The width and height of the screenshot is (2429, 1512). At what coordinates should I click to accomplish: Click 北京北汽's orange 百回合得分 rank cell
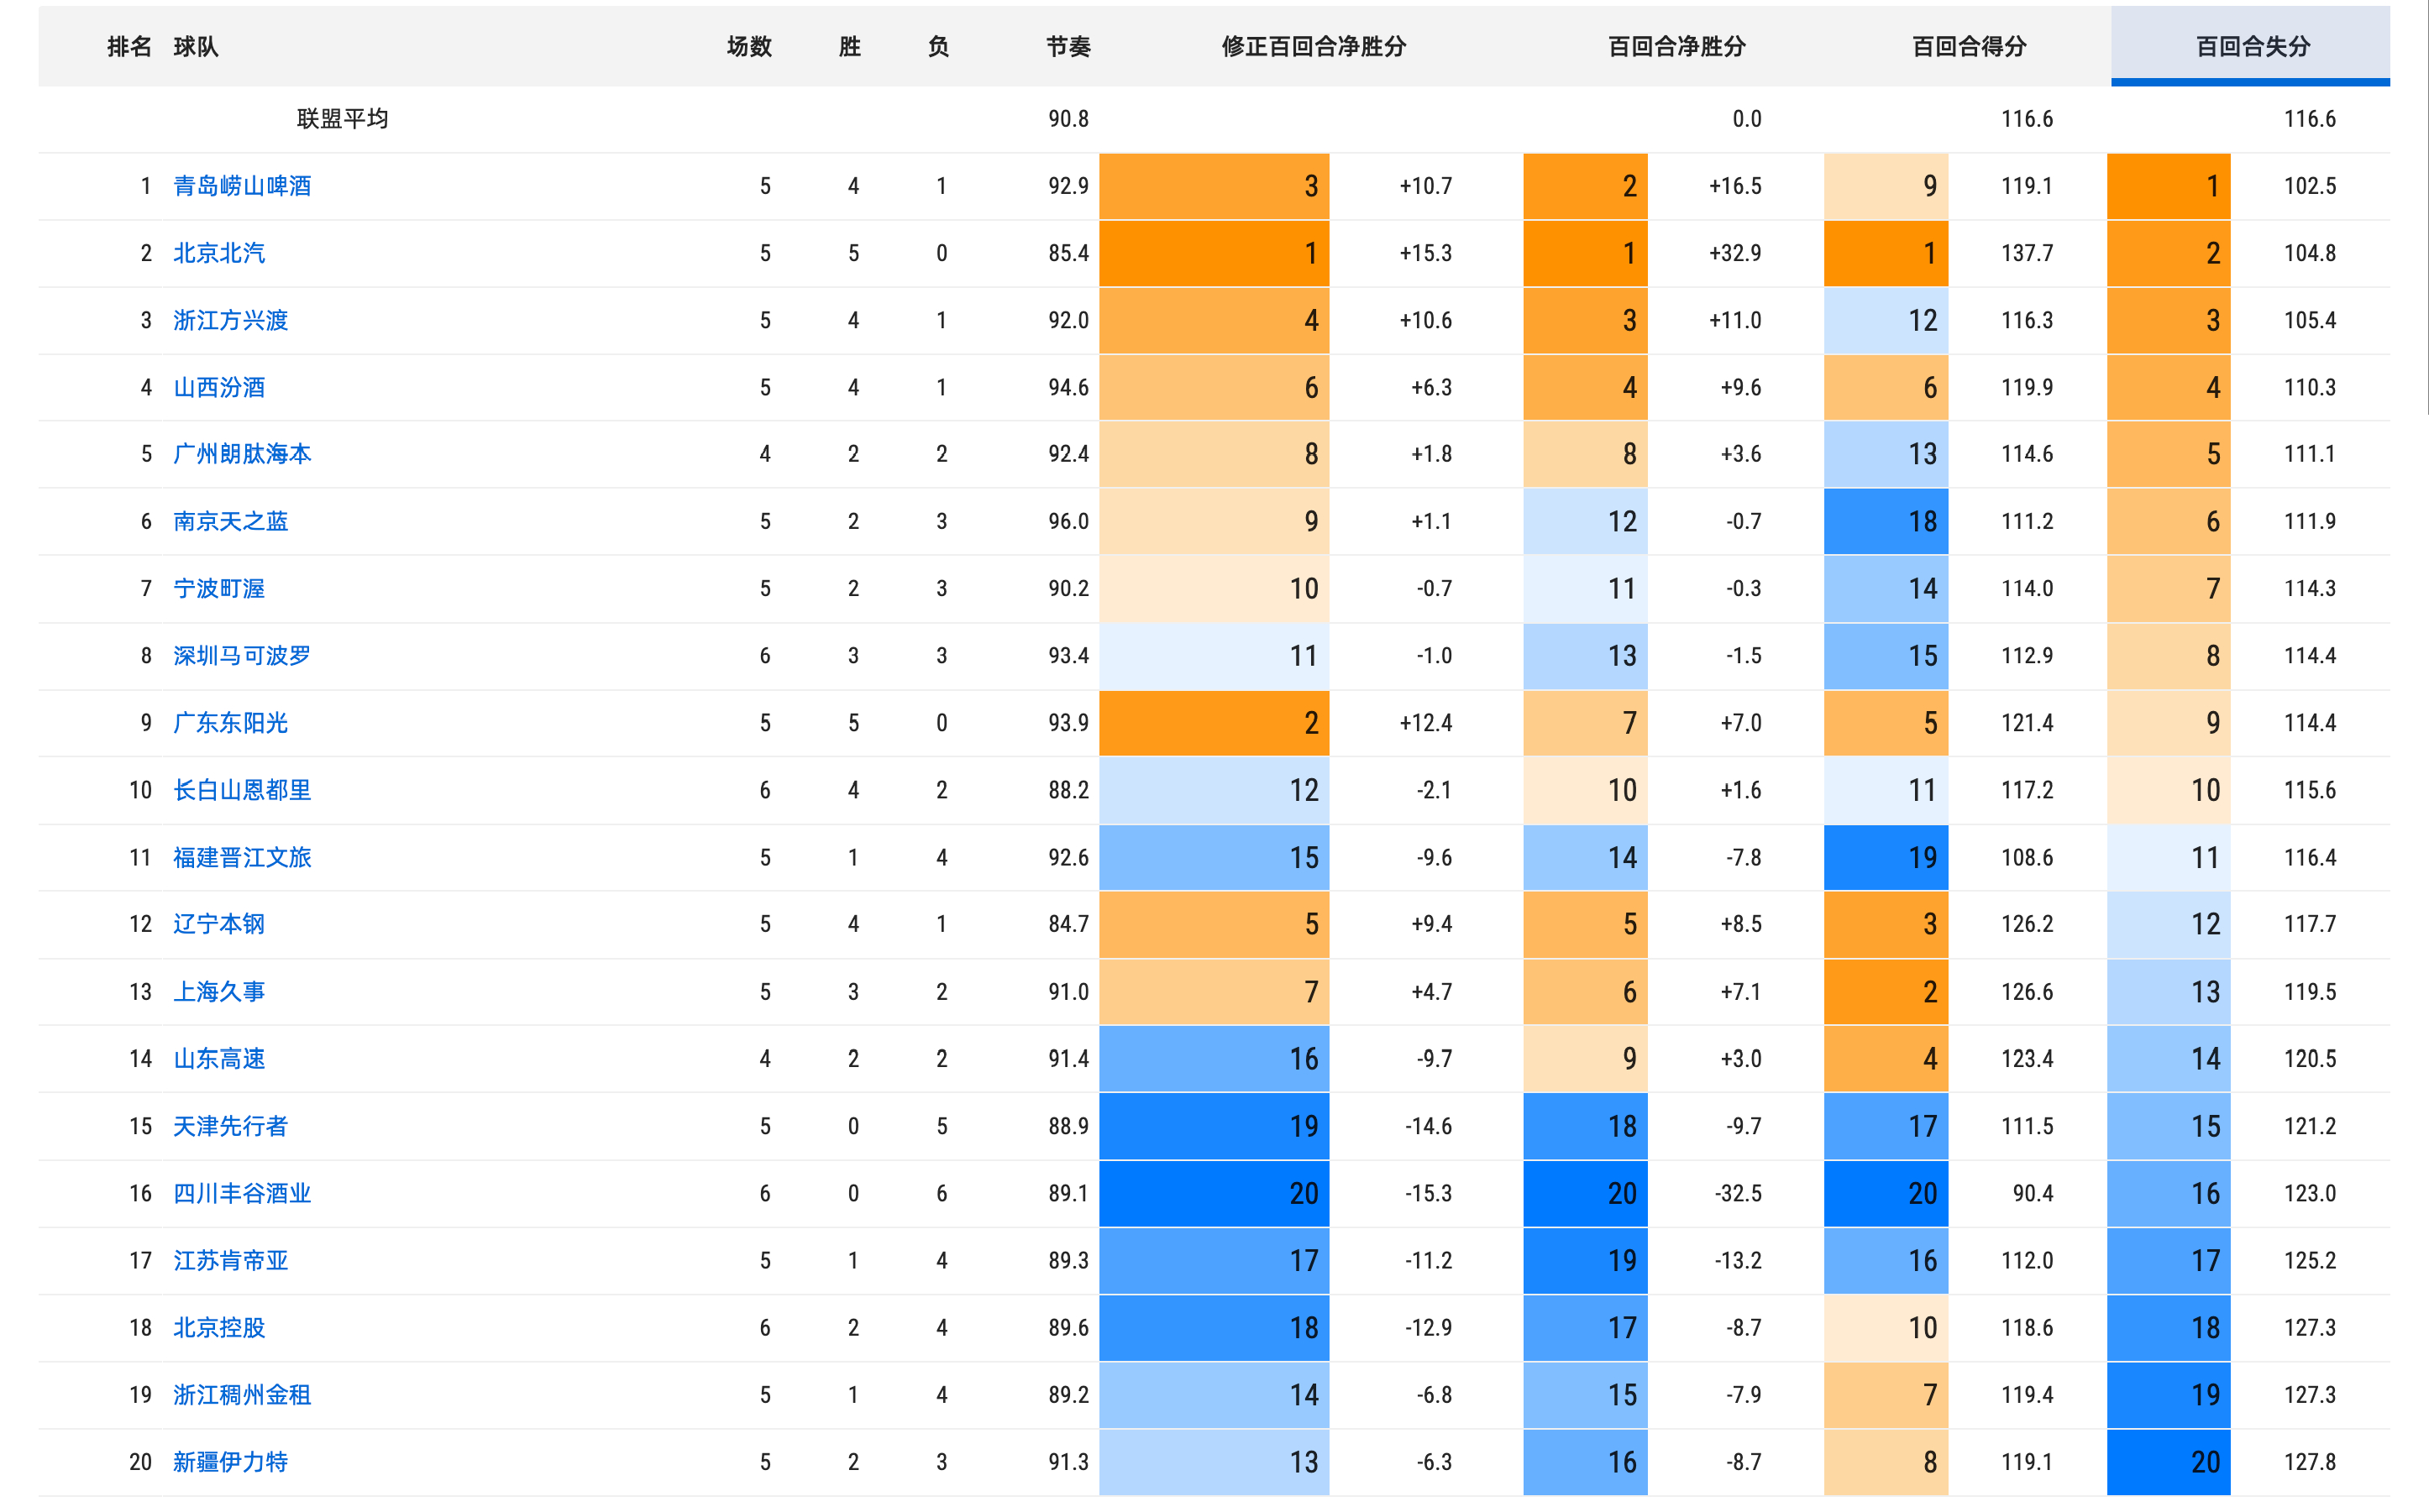pyautogui.click(x=1886, y=253)
